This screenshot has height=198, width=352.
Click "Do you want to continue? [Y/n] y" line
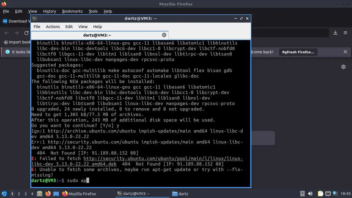75,126
